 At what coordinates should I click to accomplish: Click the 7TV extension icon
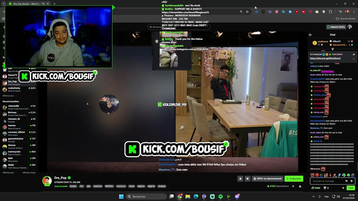[283, 12]
